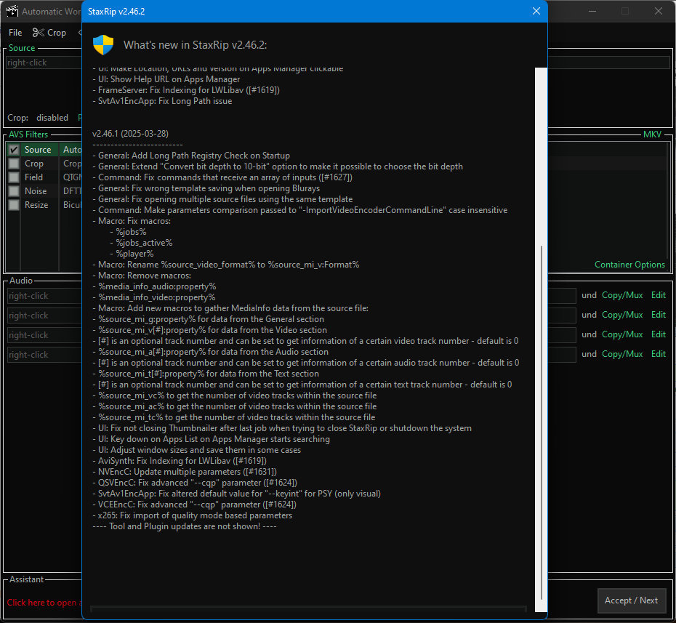Click the fourth audio track 'right-click' field
The height and width of the screenshot is (623, 676).
[x=44, y=355]
